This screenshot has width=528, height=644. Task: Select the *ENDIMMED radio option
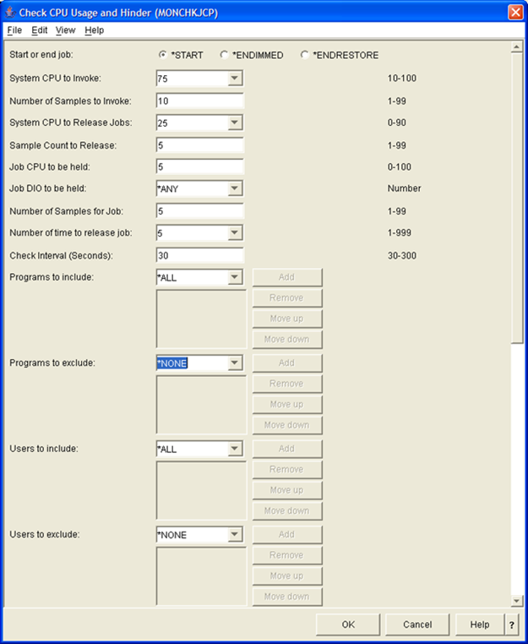(x=224, y=55)
